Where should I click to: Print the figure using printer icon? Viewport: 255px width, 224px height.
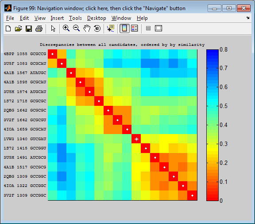39,29
